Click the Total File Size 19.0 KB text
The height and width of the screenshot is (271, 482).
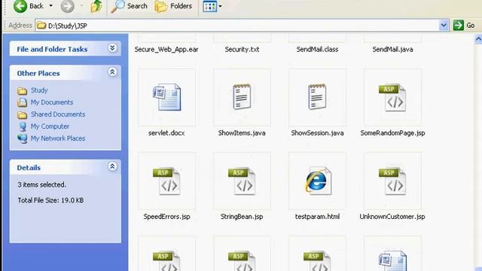pos(50,200)
